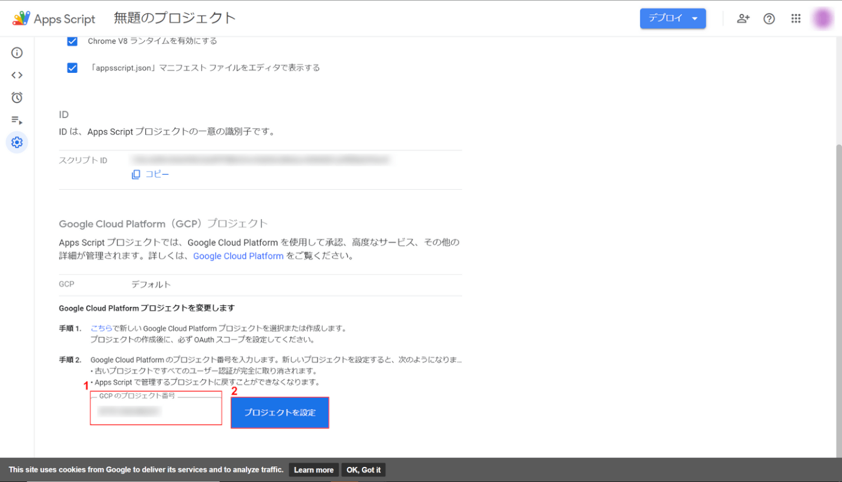Viewport: 842px width, 482px height.
Task: Toggle Chrome V8 ランタイムを有効にする checkbox
Action: tap(72, 41)
